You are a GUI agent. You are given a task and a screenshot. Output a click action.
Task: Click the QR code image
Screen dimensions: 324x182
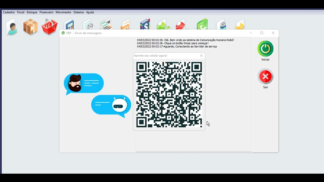tap(169, 95)
